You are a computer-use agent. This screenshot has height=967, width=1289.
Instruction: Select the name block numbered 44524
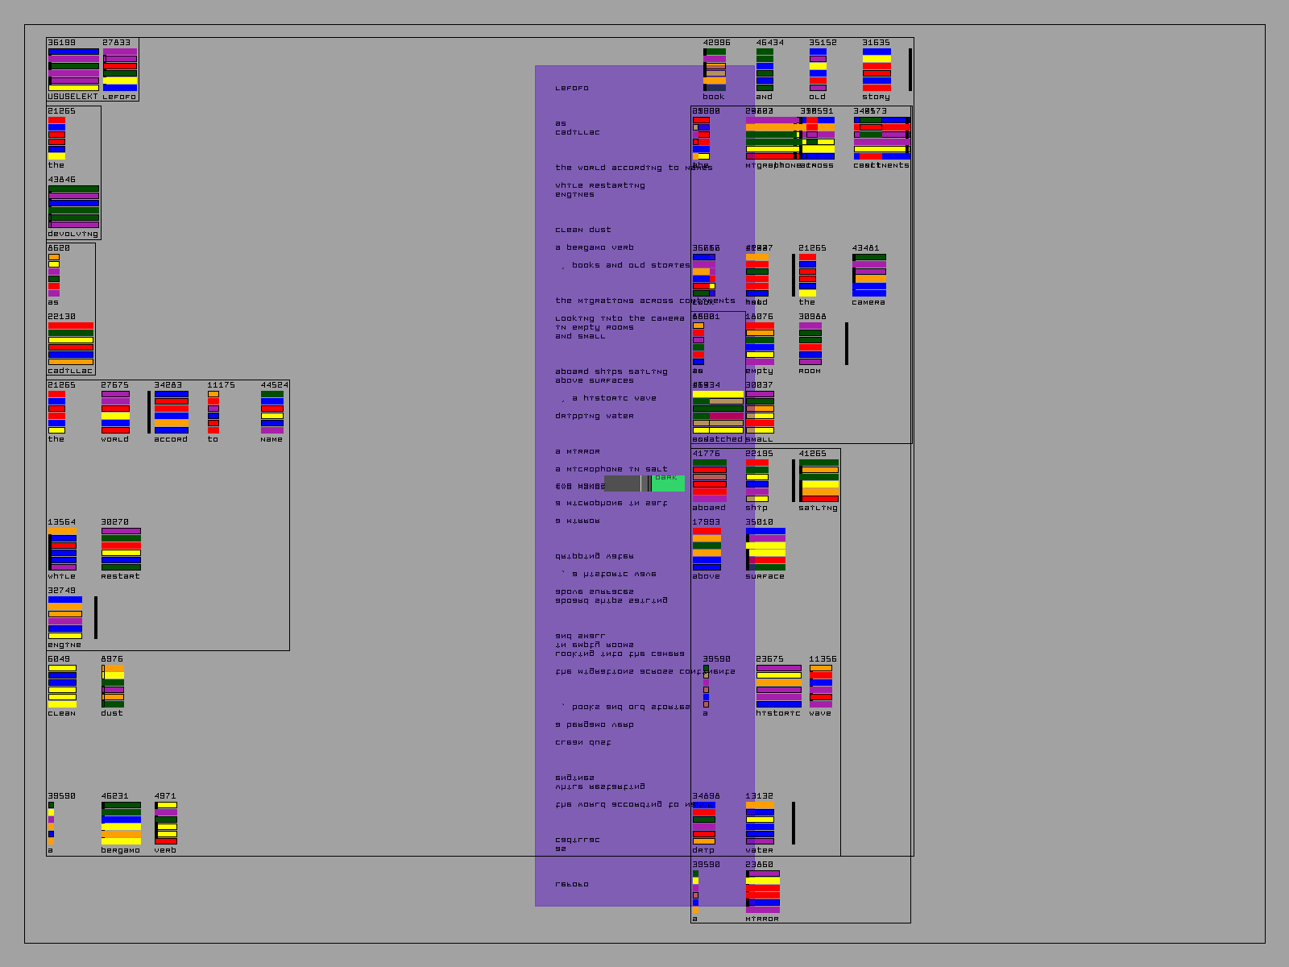point(272,412)
